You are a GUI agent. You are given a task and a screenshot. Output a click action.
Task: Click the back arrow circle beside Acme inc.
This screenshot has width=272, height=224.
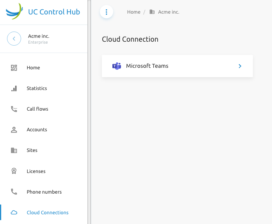click(14, 39)
